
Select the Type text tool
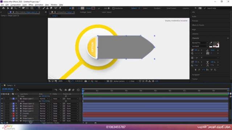pos(39,8)
